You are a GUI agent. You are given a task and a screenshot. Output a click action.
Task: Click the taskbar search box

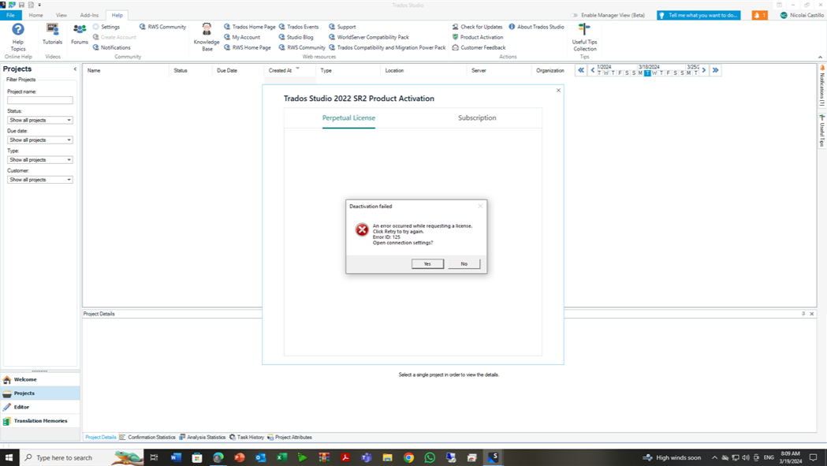tap(82, 457)
